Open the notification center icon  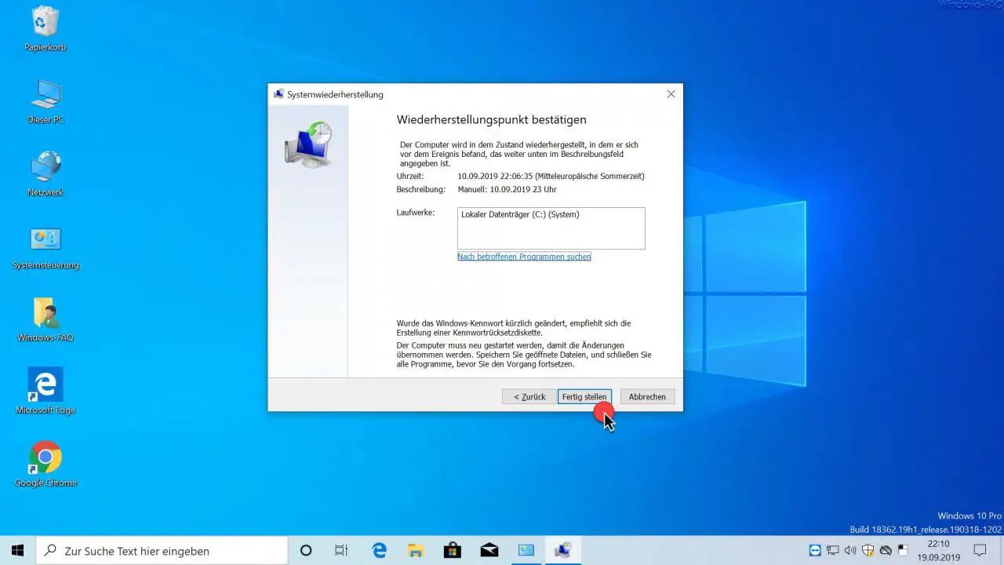979,551
